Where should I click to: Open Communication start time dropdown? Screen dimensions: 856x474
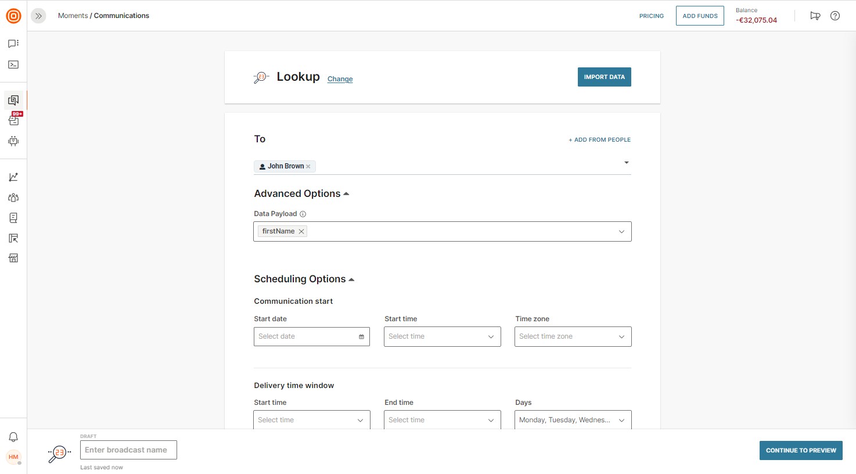pyautogui.click(x=442, y=337)
